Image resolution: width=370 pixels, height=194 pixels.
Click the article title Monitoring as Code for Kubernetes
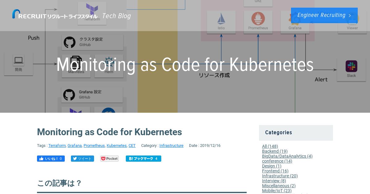(109, 132)
